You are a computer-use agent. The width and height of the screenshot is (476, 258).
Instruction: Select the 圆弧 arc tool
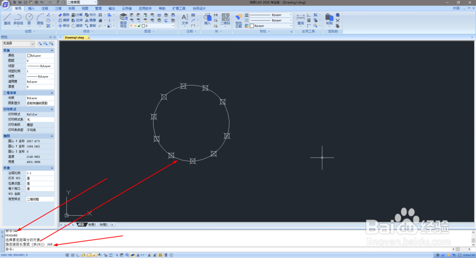40,19
